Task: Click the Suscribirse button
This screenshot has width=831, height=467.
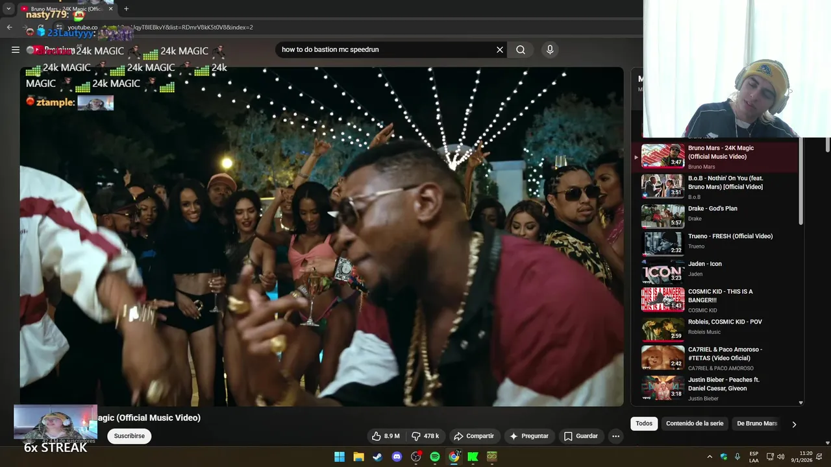Action: click(129, 436)
